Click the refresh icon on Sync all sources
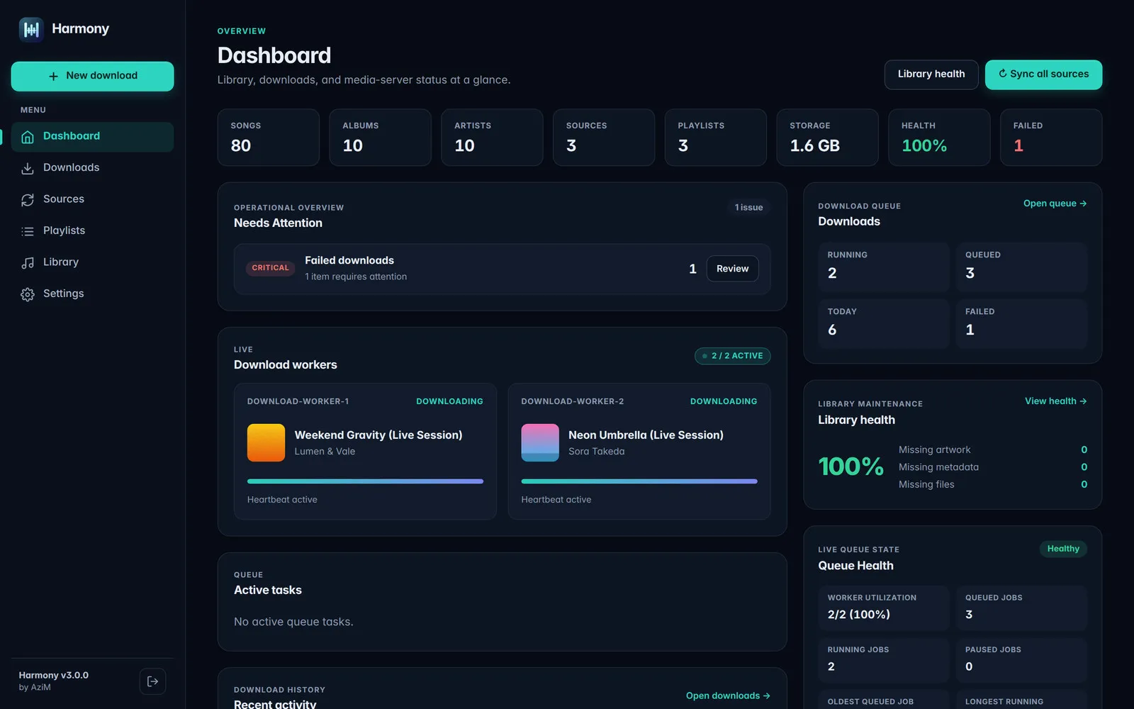 coord(1002,74)
